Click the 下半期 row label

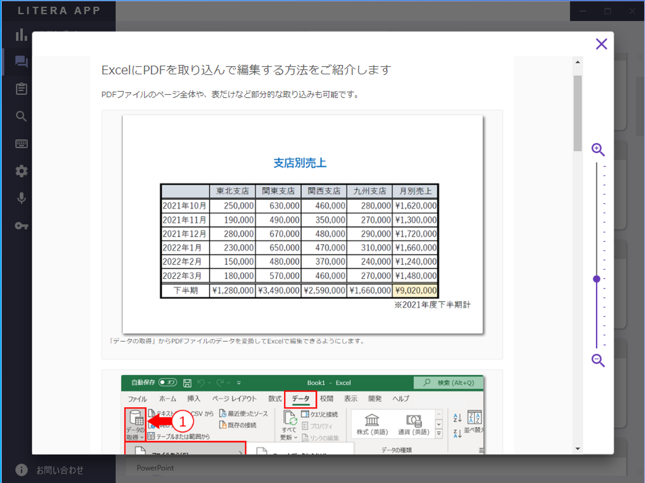pos(185,291)
